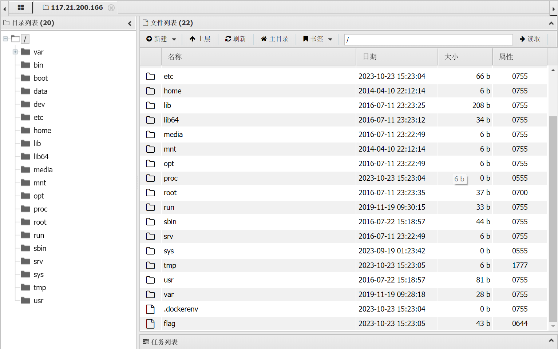Click folder icon of home row

pos(150,91)
